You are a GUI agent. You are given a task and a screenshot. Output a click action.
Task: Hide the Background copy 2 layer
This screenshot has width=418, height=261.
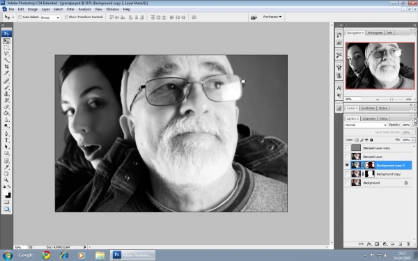pyautogui.click(x=347, y=165)
